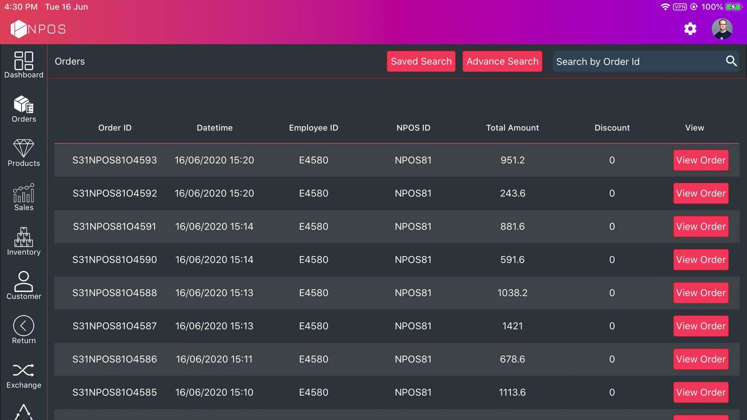View Sales analytics panel
This screenshot has height=420, width=747.
24,196
